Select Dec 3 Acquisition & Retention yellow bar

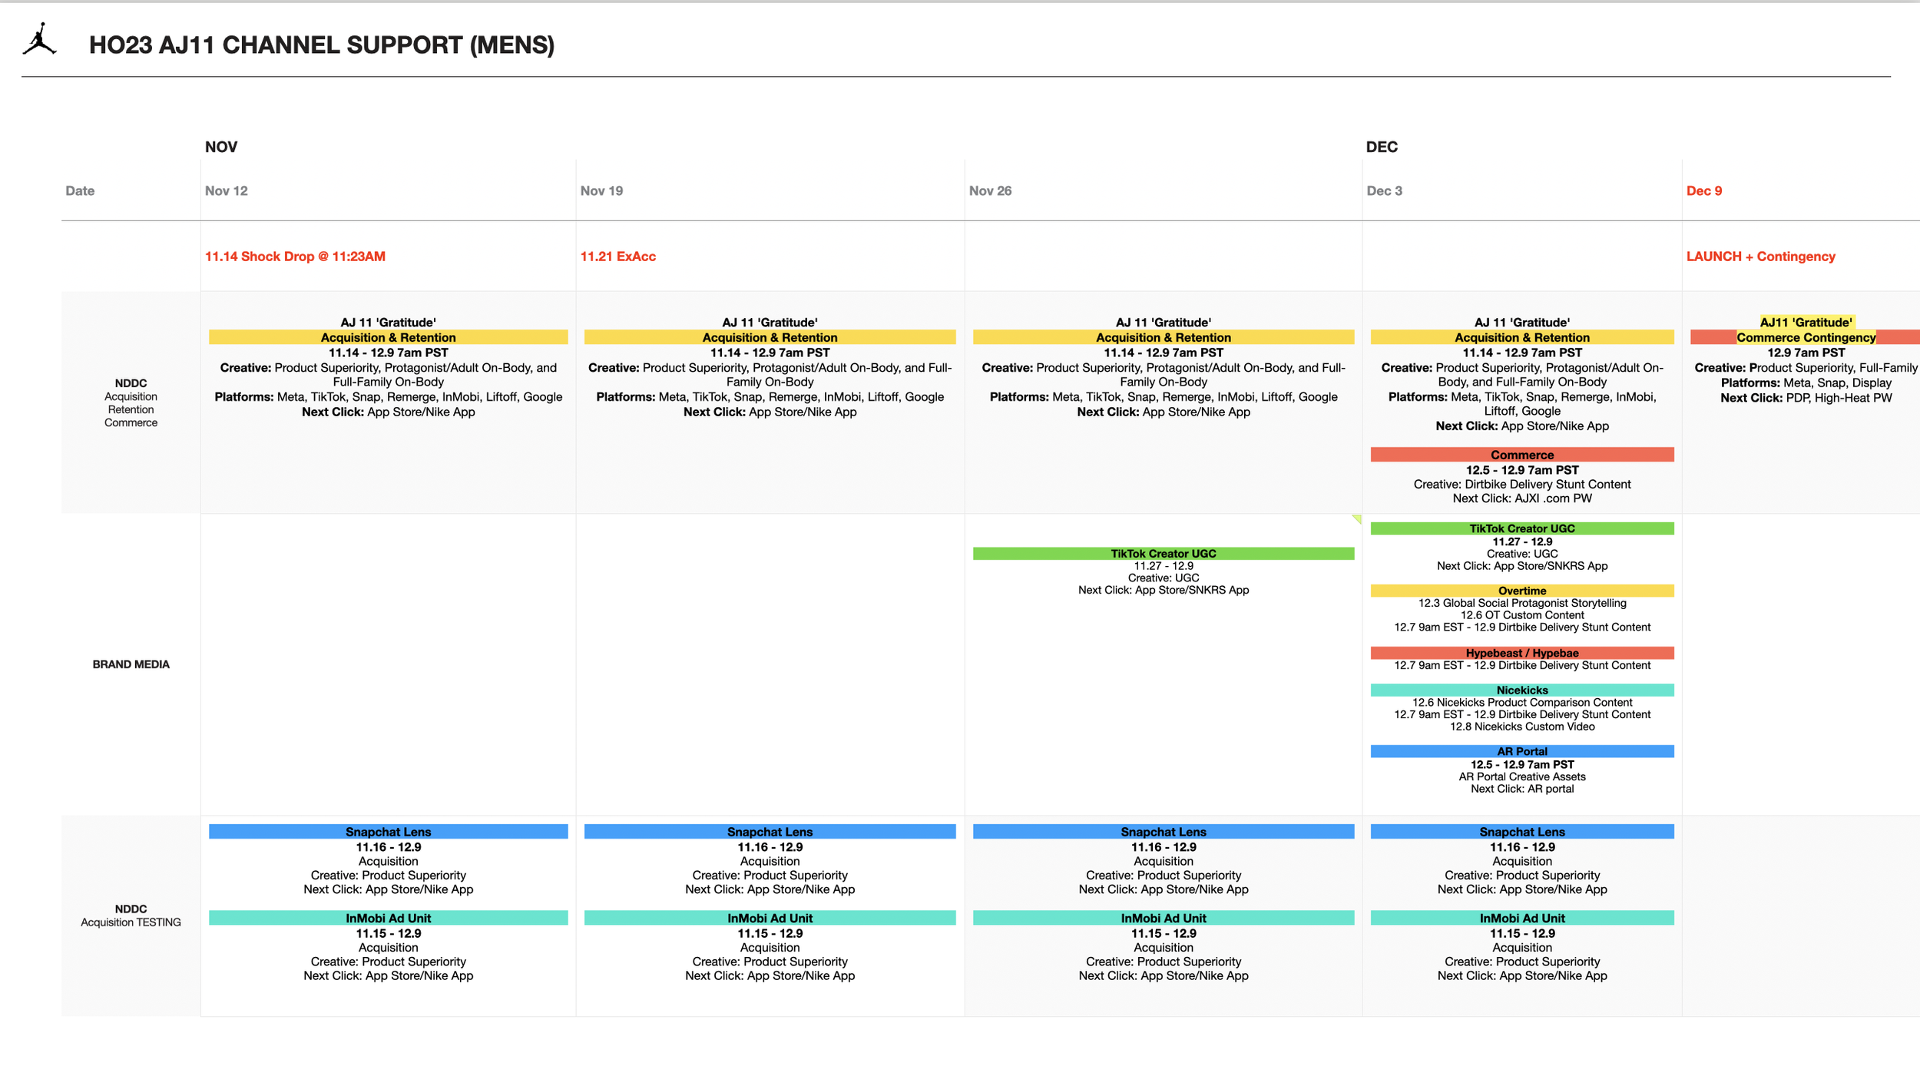[1522, 337]
